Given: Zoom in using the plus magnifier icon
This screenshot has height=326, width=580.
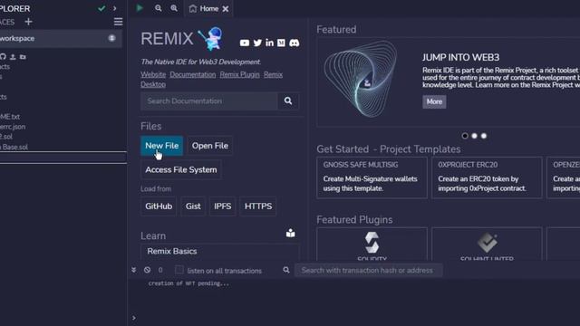Looking at the screenshot, I should point(174,8).
